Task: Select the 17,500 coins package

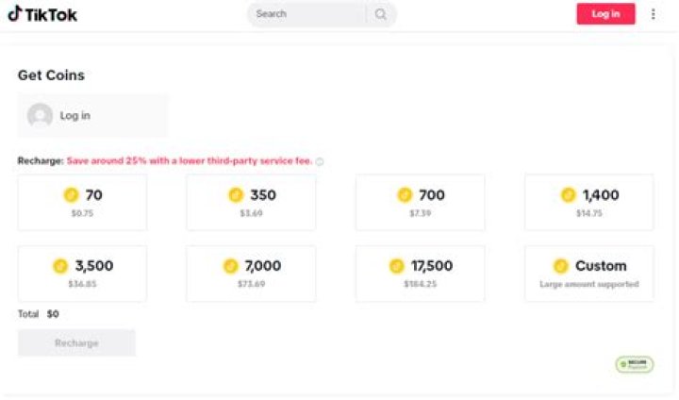Action: (420, 274)
